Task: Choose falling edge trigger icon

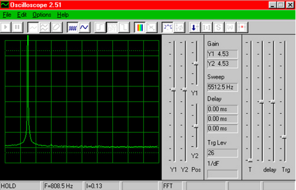Action: (124, 27)
